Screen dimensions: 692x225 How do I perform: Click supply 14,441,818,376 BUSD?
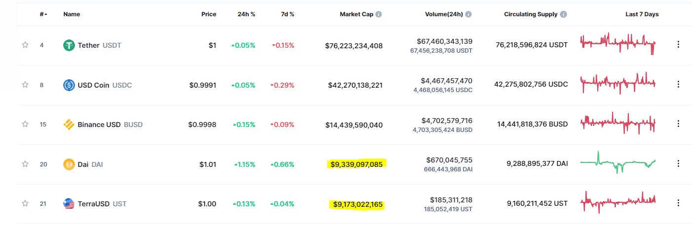533,124
